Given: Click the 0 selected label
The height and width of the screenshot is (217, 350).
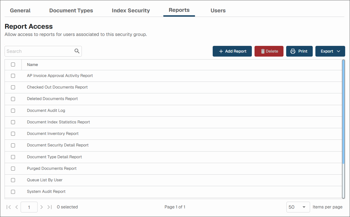Looking at the screenshot, I should coord(67,207).
